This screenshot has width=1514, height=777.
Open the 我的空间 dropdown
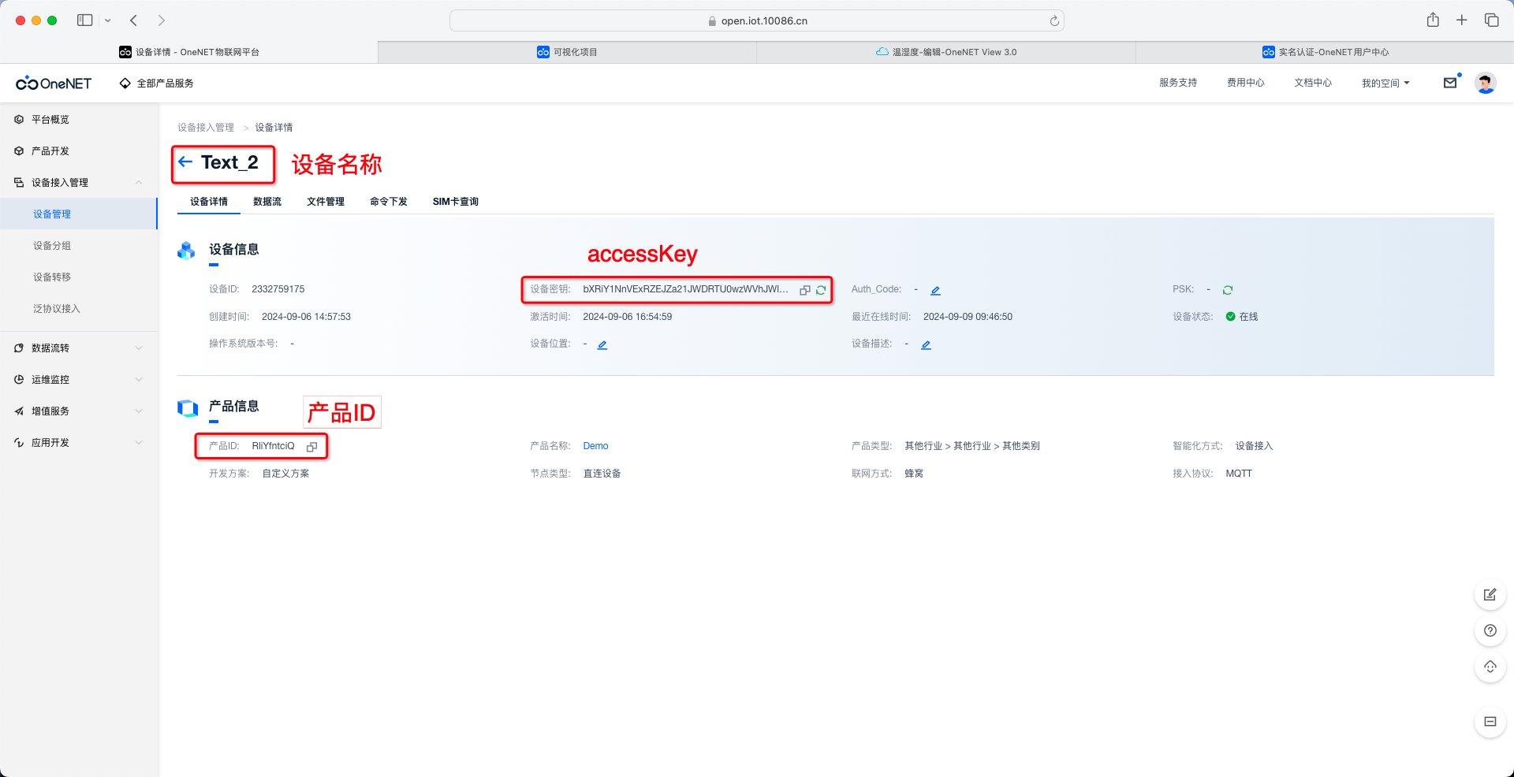pos(1385,84)
